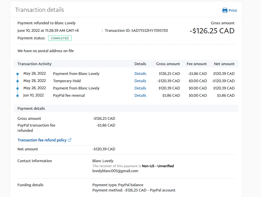Click the Fee amount column header
Screen dimensions: 261x197
click(197, 64)
